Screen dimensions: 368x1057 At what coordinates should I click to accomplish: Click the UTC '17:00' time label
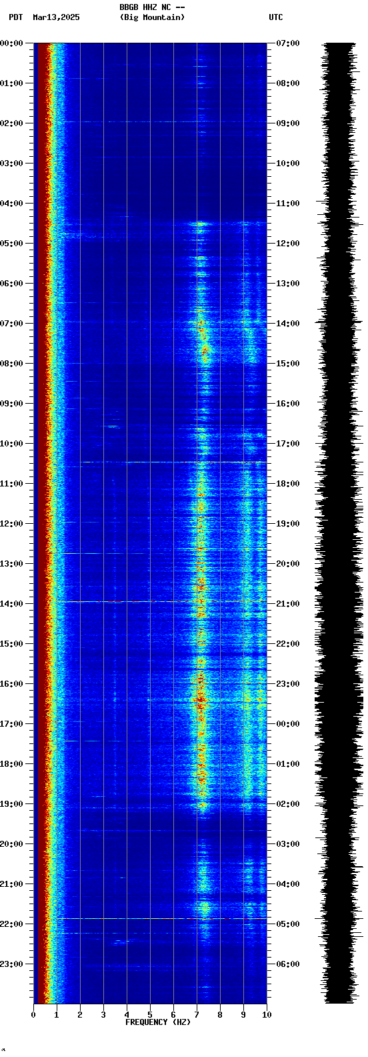tap(288, 444)
